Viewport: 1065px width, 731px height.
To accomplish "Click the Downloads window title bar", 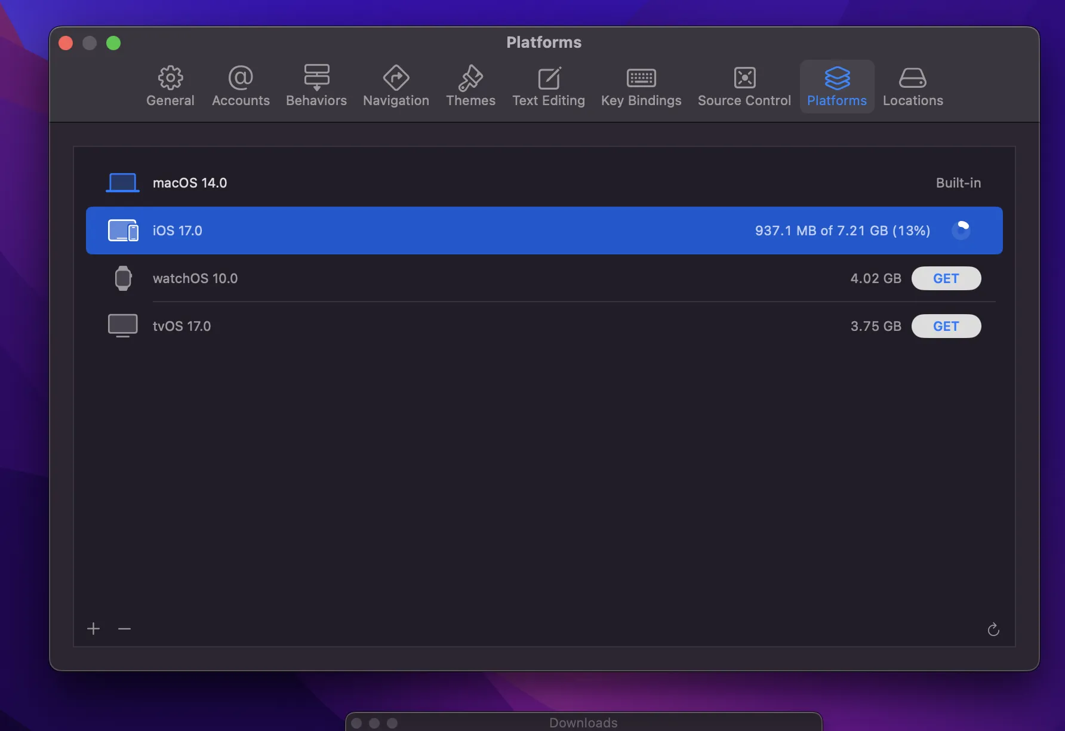I will 583,723.
